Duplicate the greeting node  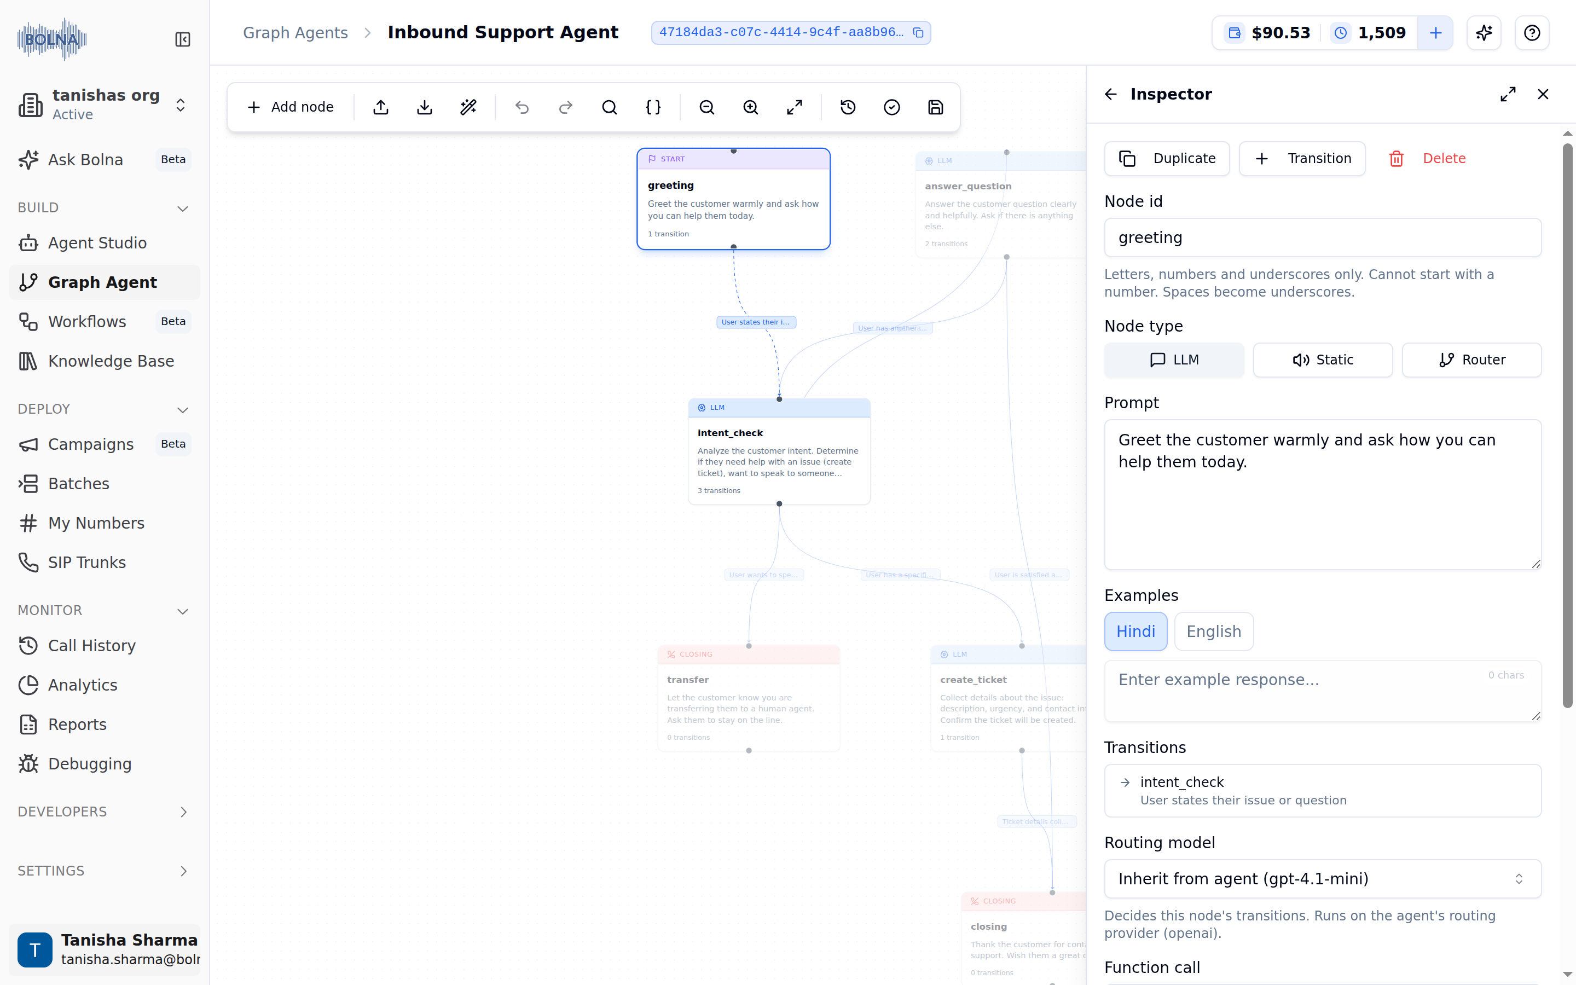click(x=1167, y=159)
